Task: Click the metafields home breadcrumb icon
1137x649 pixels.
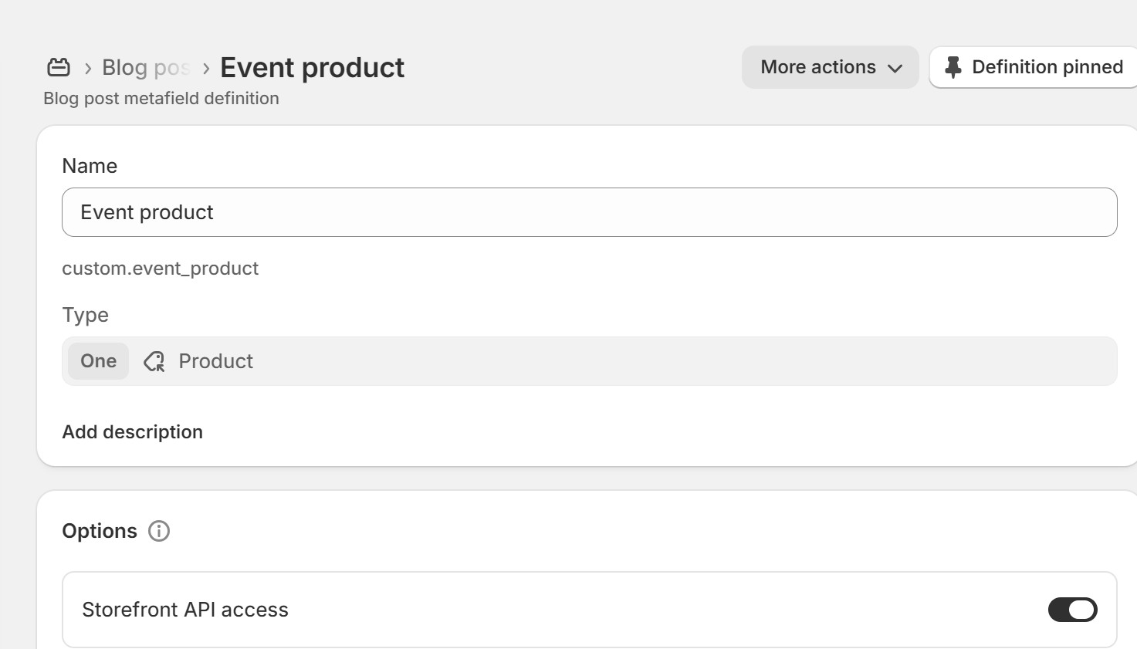Action: [x=59, y=67]
